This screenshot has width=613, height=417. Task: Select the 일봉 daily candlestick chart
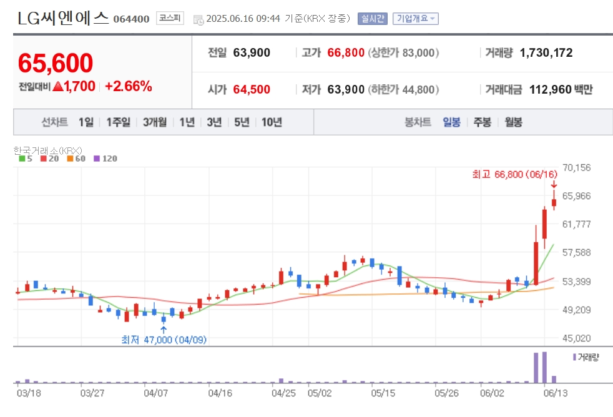tap(451, 122)
